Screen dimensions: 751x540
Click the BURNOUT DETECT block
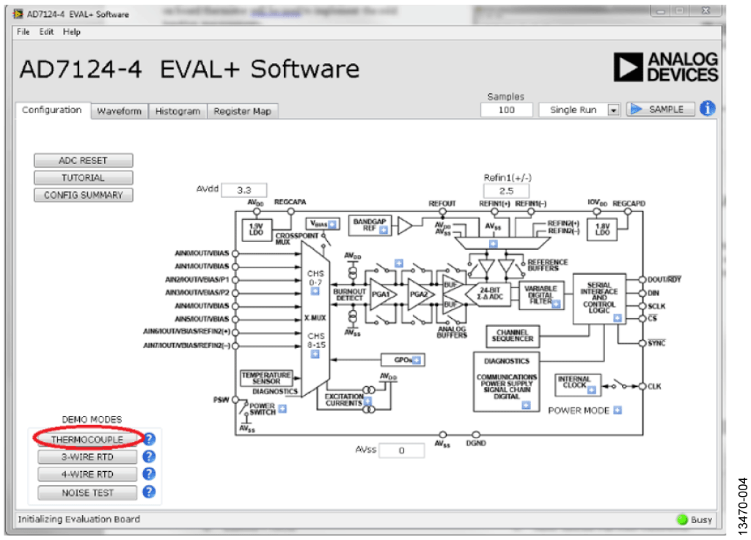click(349, 295)
